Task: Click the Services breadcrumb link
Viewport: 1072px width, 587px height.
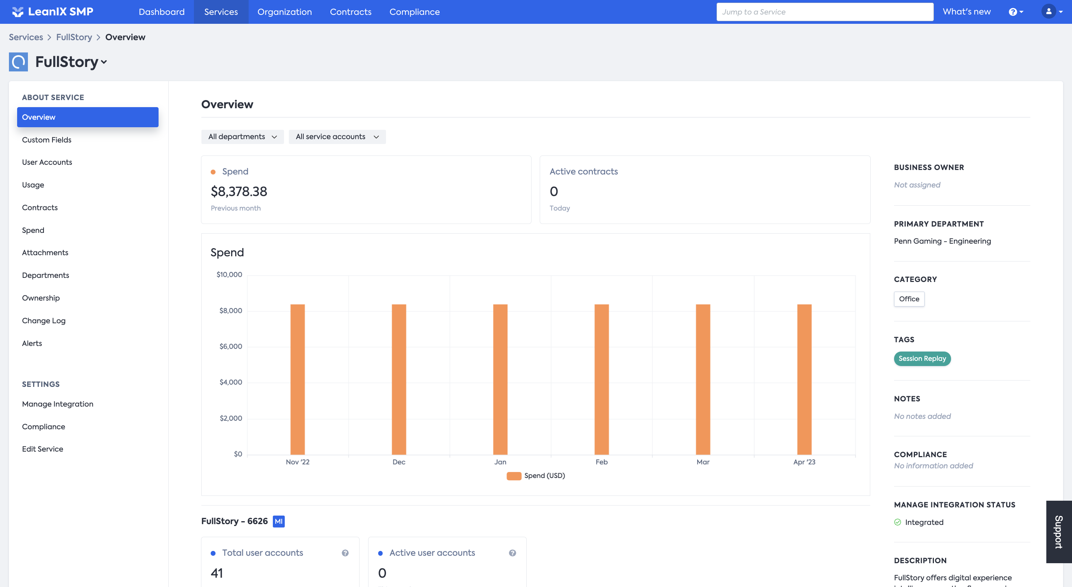Action: click(26, 37)
